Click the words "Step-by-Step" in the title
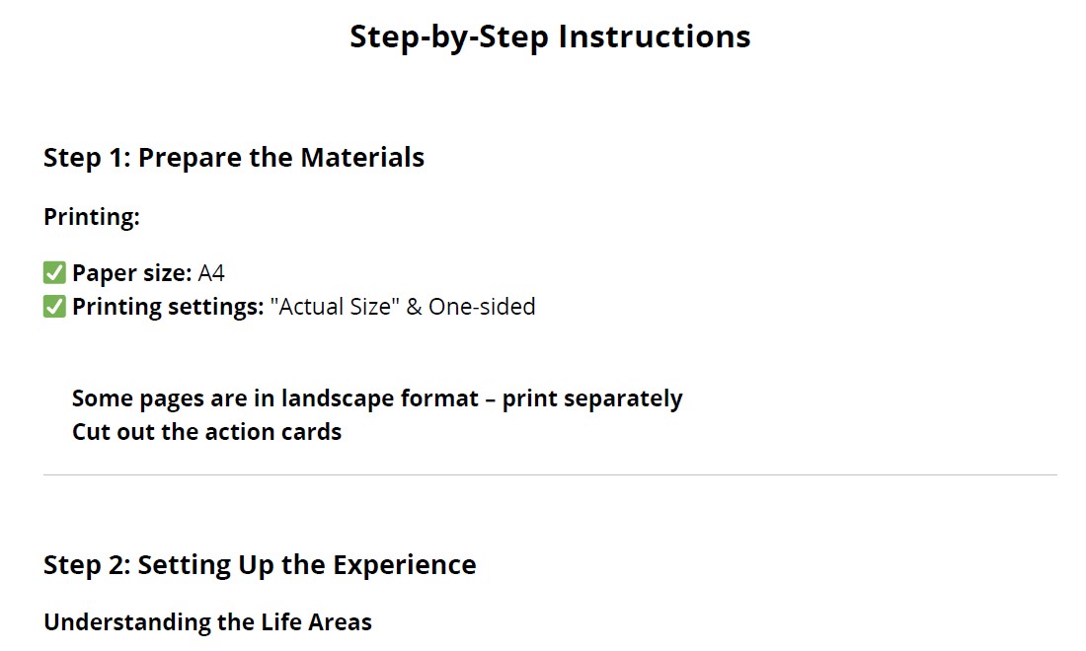The image size is (1086, 651). click(449, 37)
